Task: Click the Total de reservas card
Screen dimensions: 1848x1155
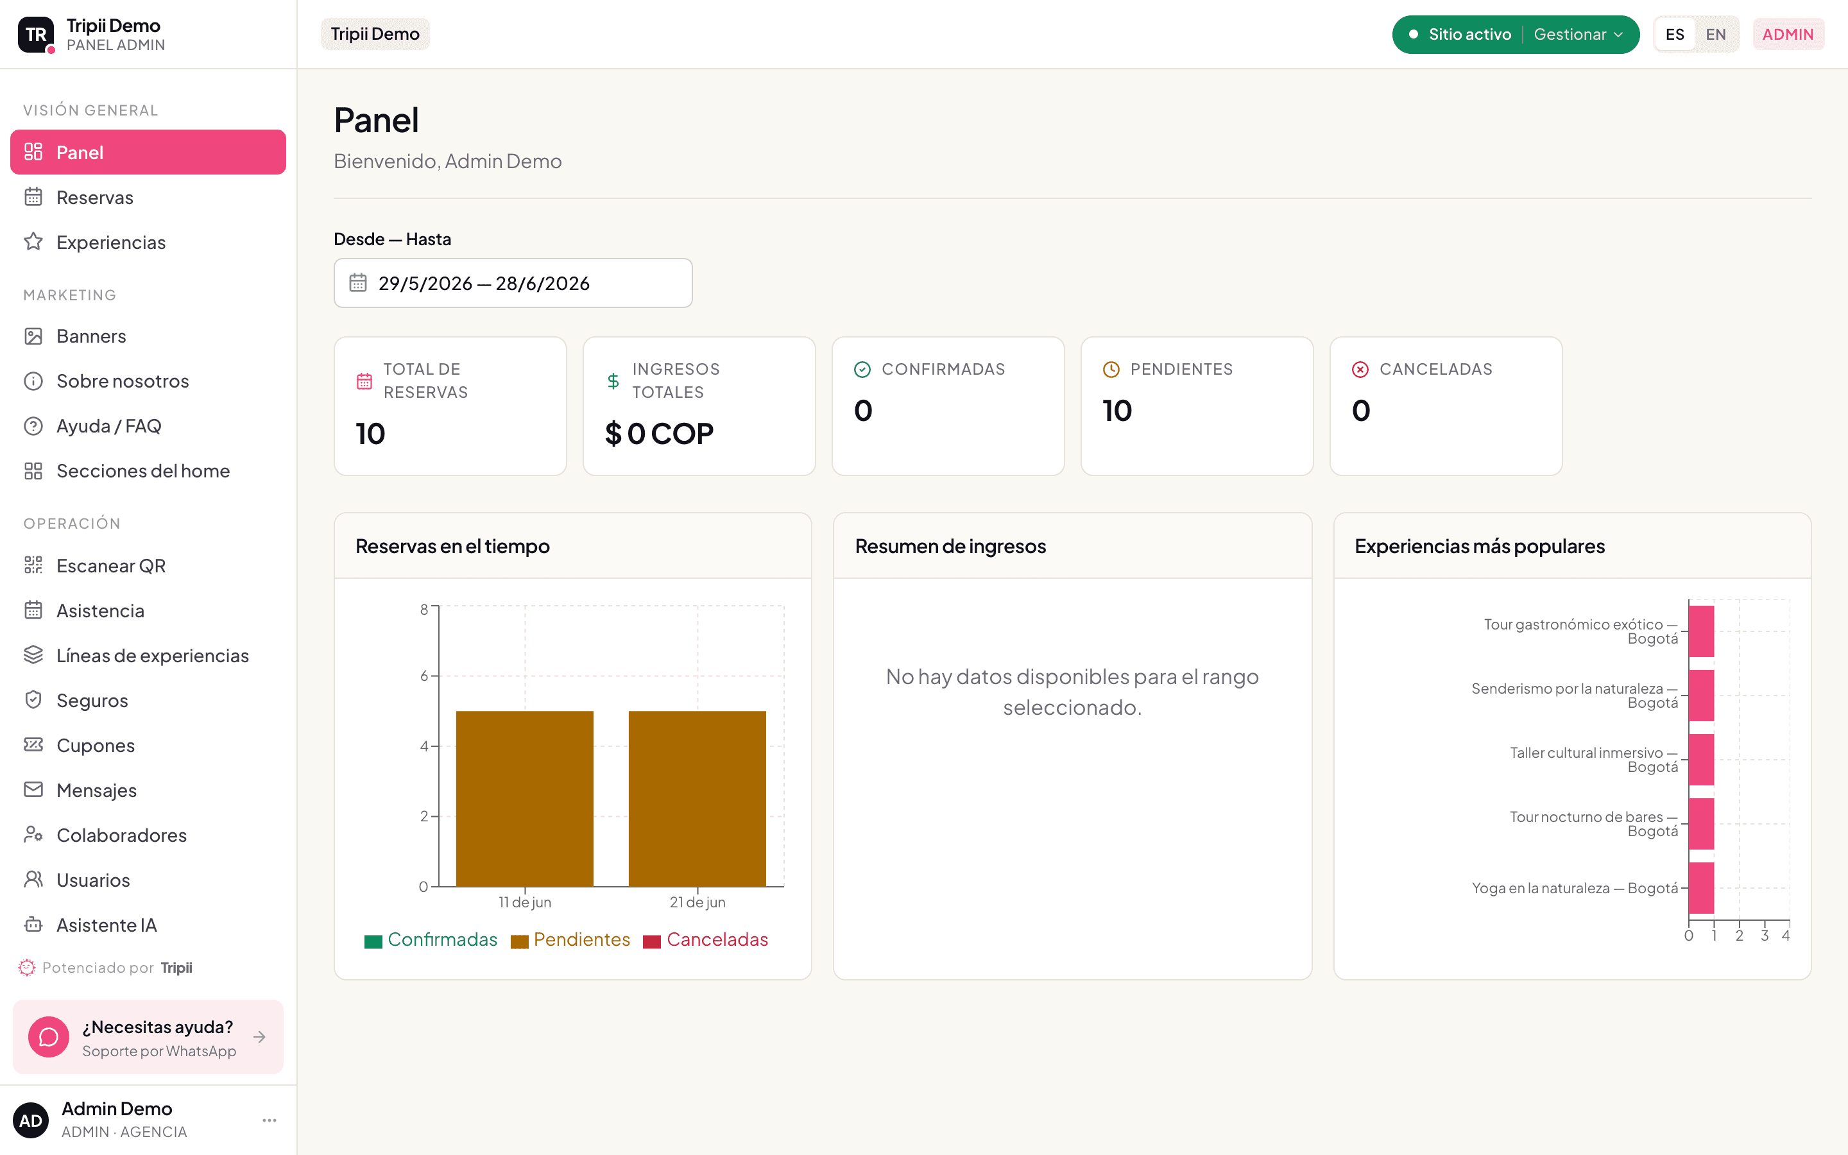Action: point(450,406)
